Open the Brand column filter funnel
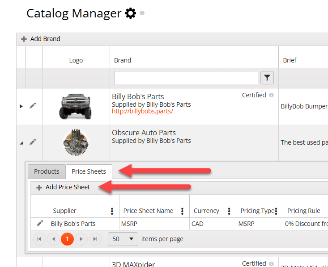Image resolution: width=328 pixels, height=267 pixels. coord(267,78)
